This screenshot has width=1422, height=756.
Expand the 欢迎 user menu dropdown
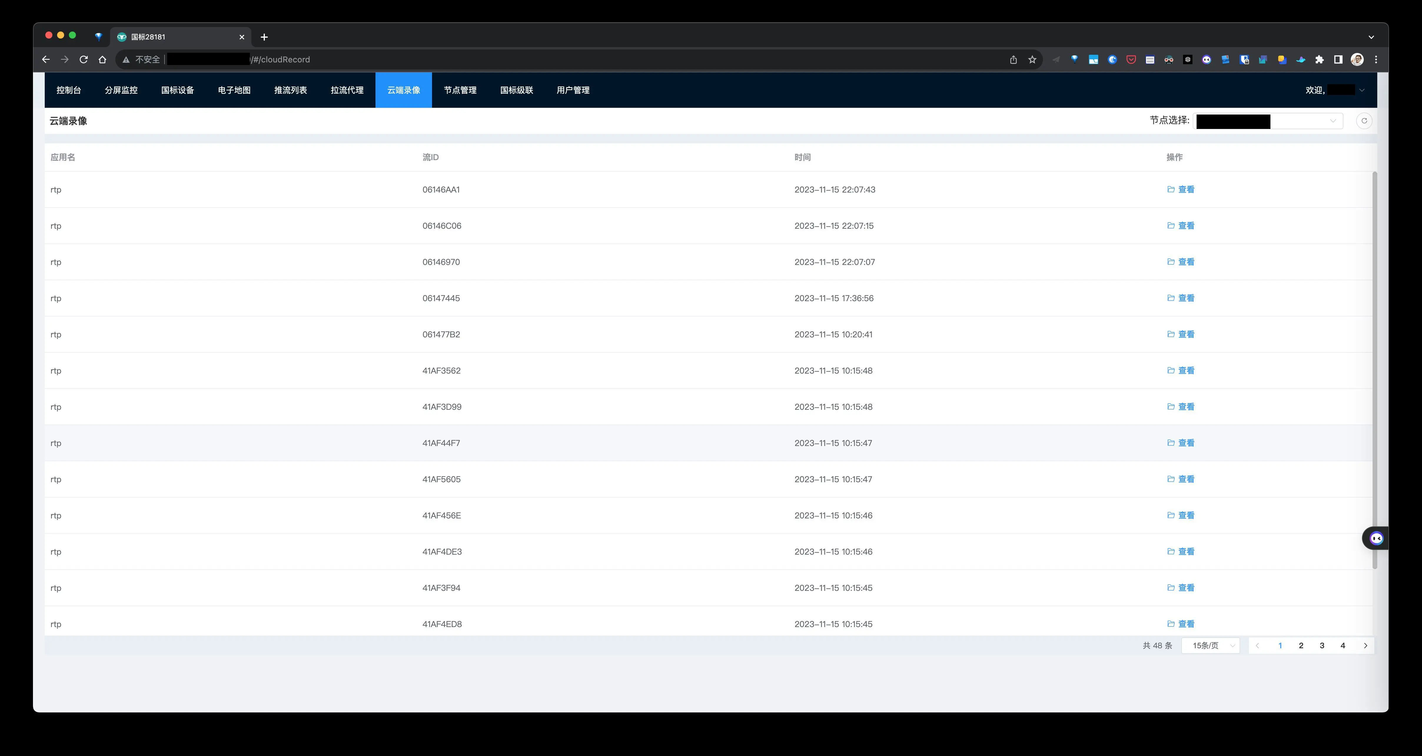pyautogui.click(x=1361, y=90)
